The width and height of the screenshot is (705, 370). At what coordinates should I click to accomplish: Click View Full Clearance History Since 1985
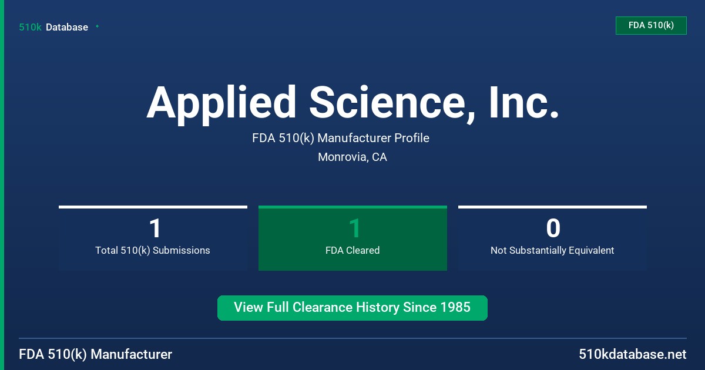tap(352, 308)
